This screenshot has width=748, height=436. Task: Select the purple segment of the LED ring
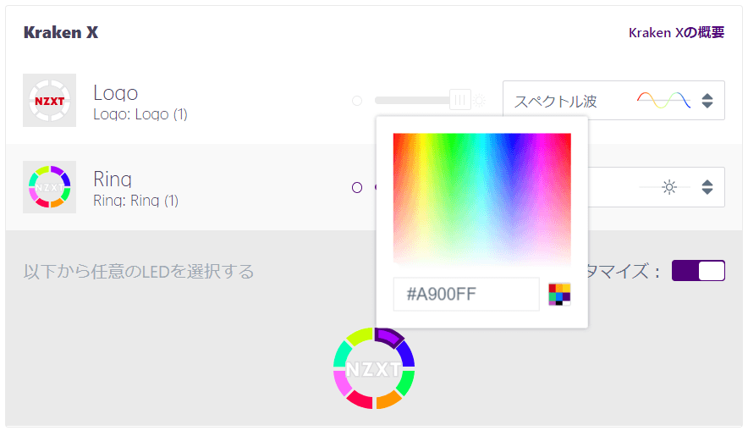(x=389, y=336)
